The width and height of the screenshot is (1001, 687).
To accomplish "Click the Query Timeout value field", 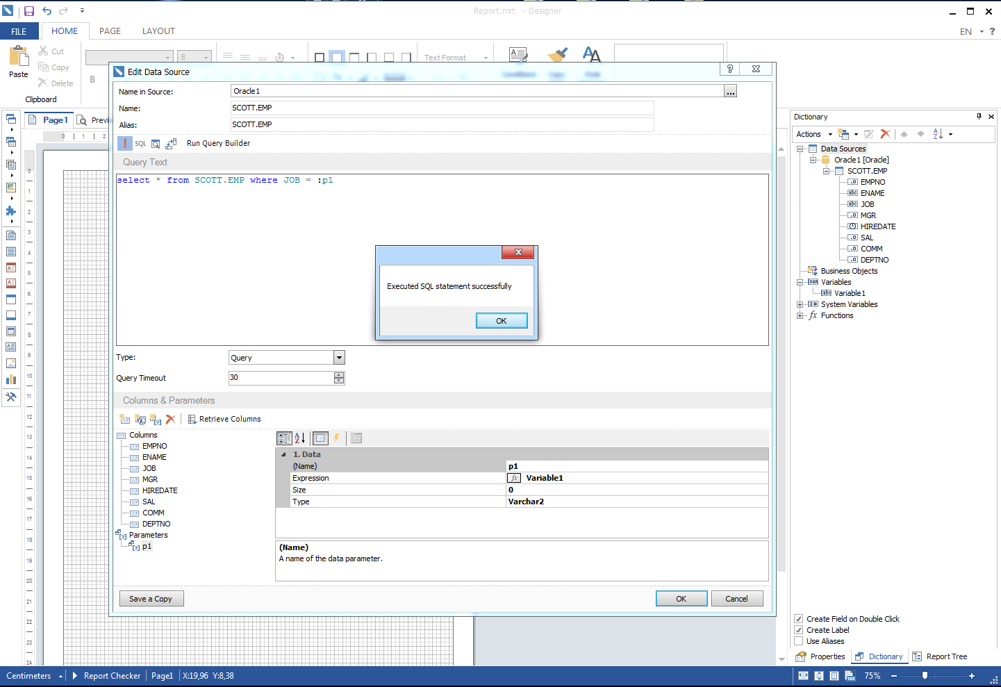I will coord(281,378).
